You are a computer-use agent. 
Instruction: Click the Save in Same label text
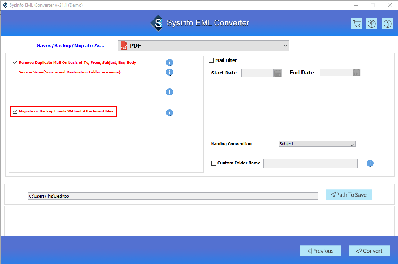(x=70, y=72)
